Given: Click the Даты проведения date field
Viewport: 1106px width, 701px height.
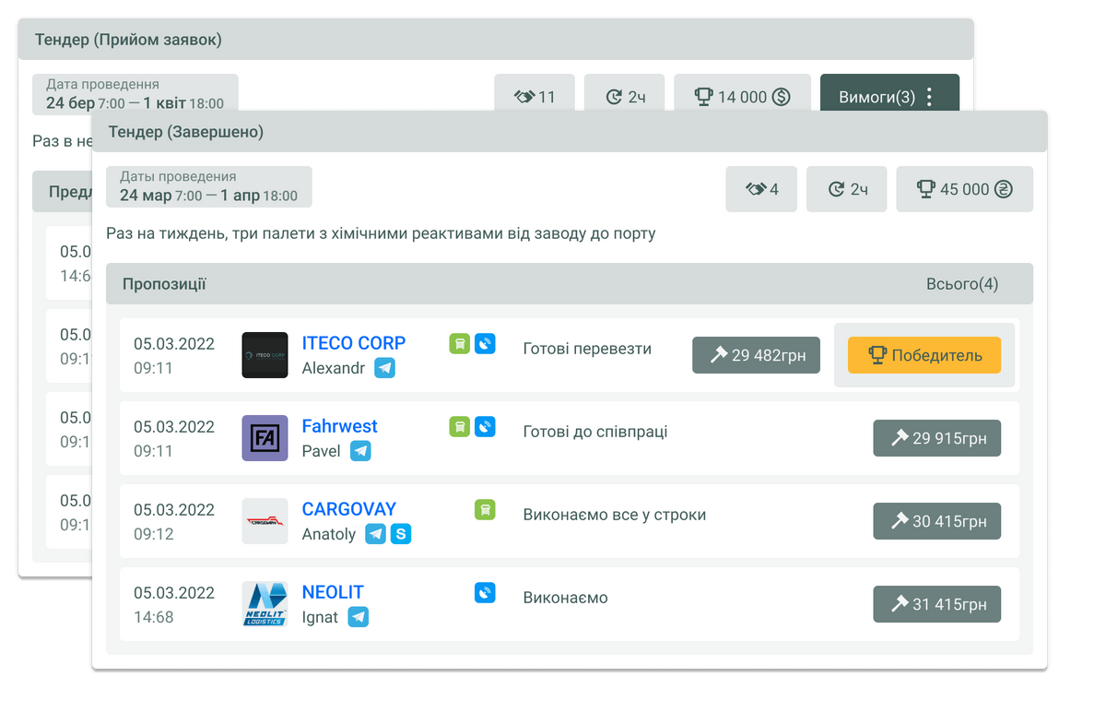Looking at the screenshot, I should click(x=208, y=186).
